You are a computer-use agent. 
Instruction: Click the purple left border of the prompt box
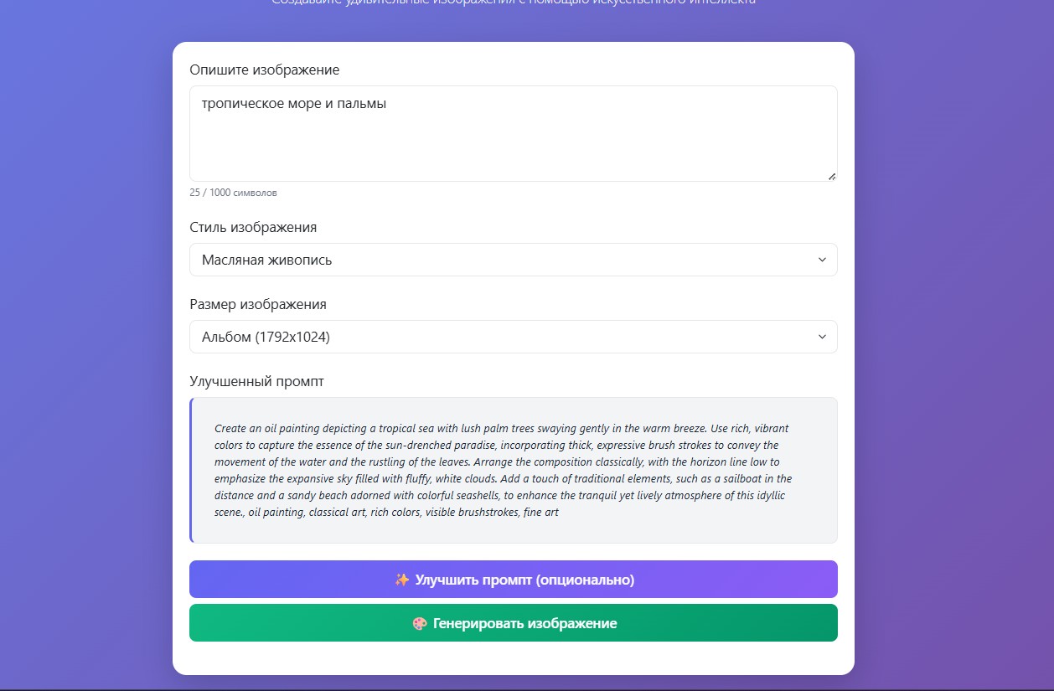click(191, 470)
